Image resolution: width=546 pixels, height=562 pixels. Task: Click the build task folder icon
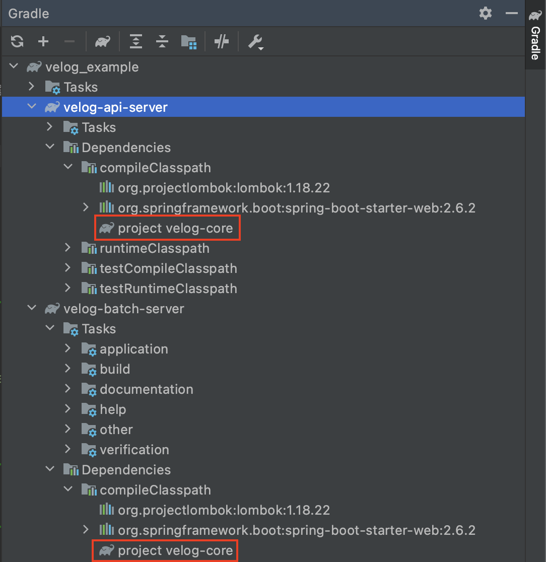click(x=89, y=369)
